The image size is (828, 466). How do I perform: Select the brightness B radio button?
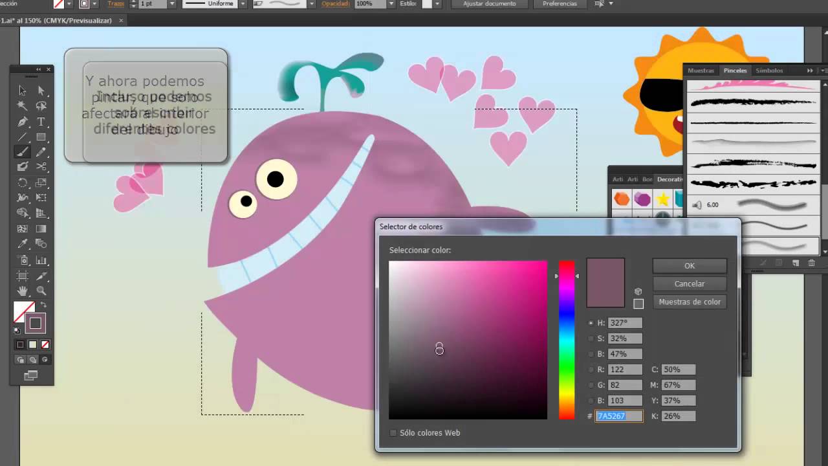[591, 354]
